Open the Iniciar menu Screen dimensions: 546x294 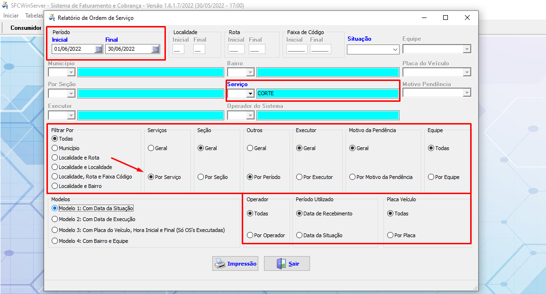pyautogui.click(x=11, y=16)
